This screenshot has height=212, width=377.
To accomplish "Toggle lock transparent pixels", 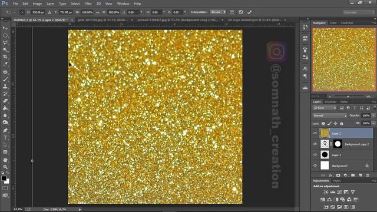I will tap(323, 124).
